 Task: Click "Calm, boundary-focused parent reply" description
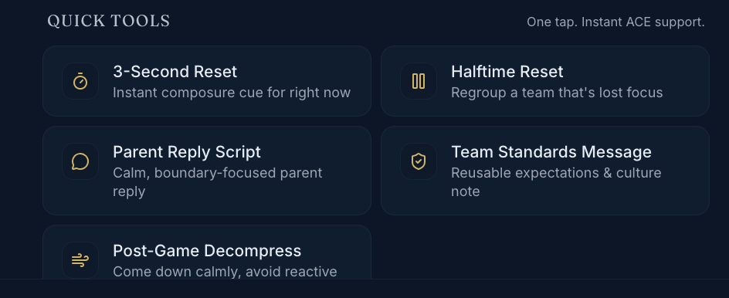click(x=218, y=181)
